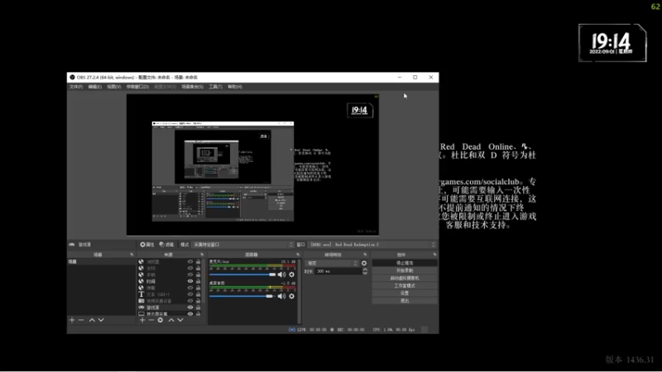Select the 视频采集设备 video capture source
The width and height of the screenshot is (662, 372).
coord(170,301)
